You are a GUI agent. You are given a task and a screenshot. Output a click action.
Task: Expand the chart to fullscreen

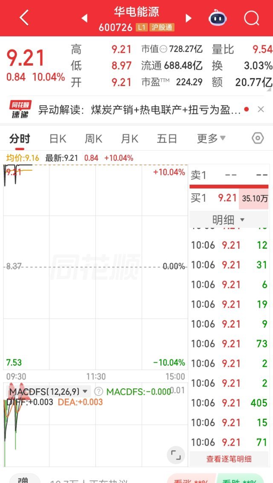pyautogui.click(x=176, y=455)
